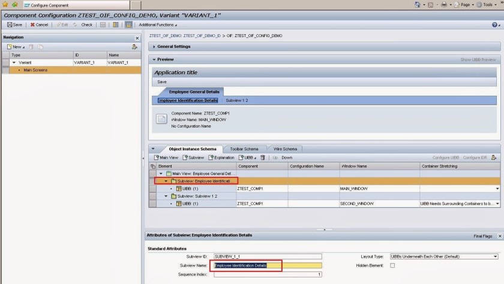Select Main Screens in the Navigation tree
The image size is (504, 284).
(x=35, y=70)
